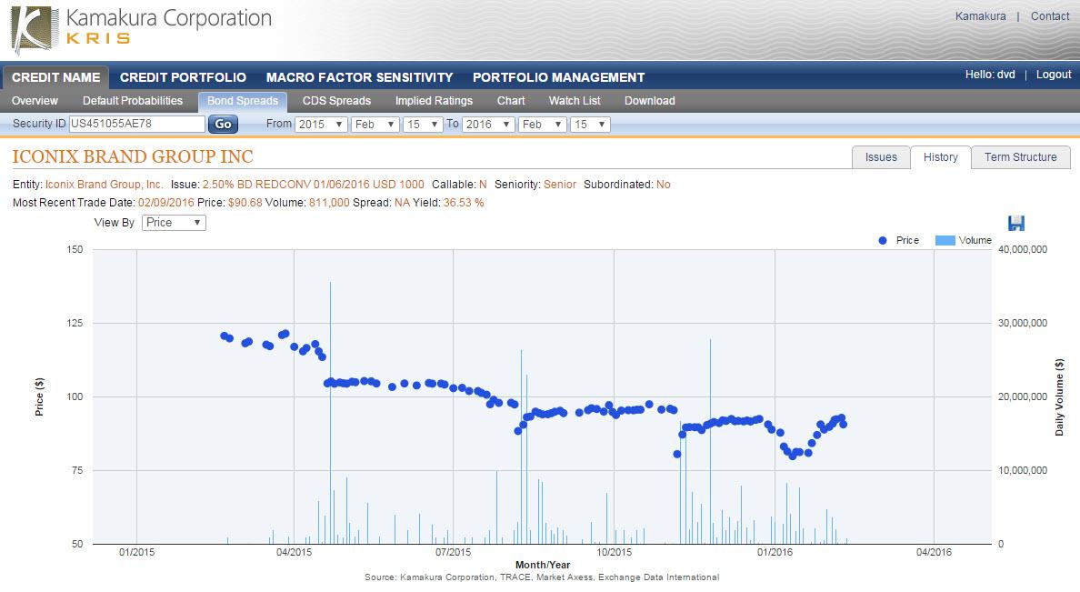
Task: Open the To month dropdown showing Feb
Action: pos(542,125)
